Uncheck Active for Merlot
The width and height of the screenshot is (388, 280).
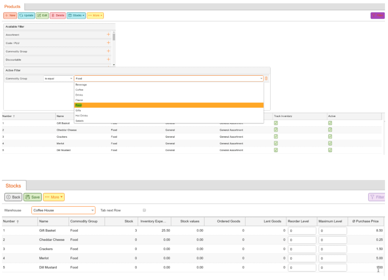coord(330,143)
